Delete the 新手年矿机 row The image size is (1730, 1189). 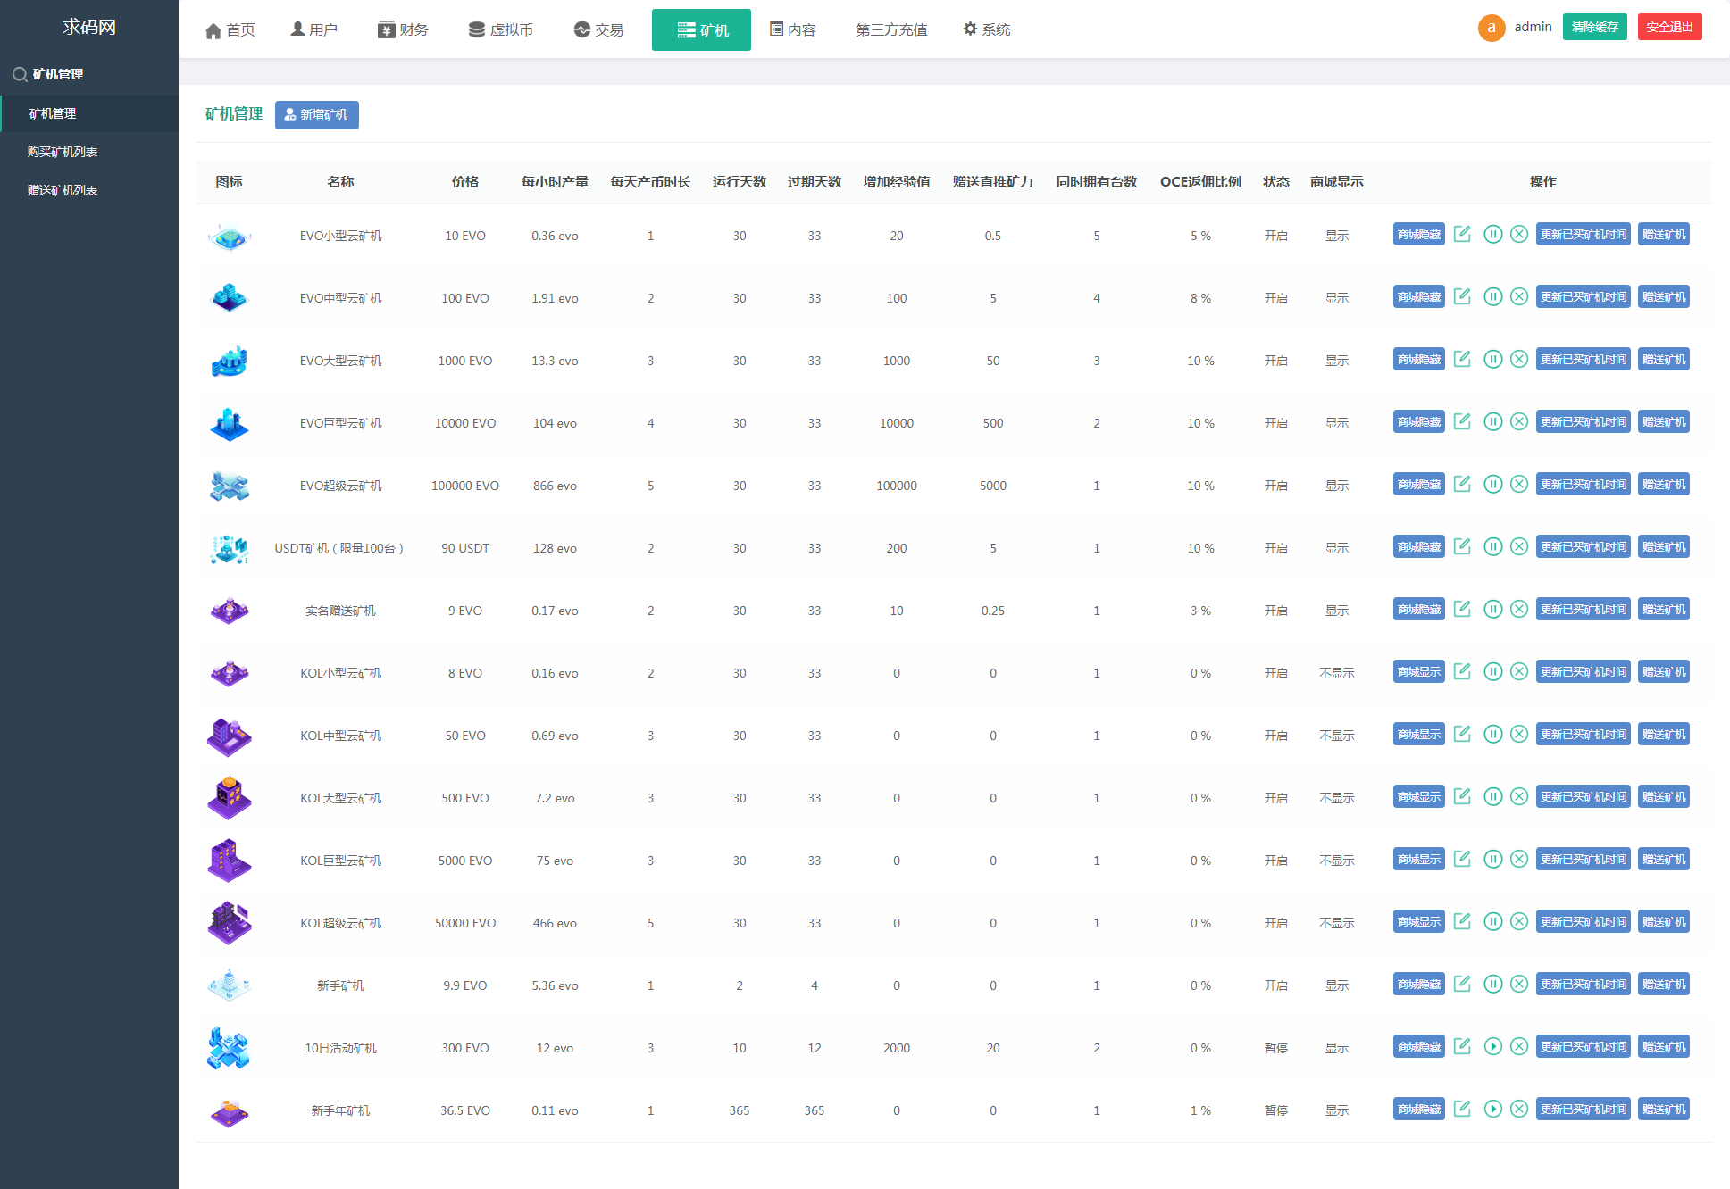pos(1519,1109)
